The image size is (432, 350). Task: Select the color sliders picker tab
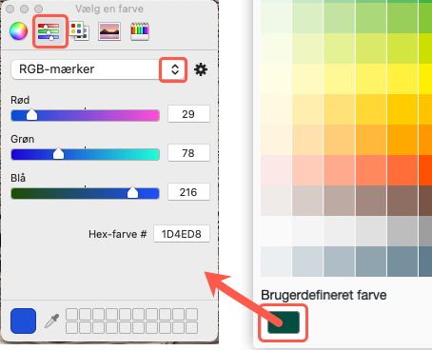point(49,31)
